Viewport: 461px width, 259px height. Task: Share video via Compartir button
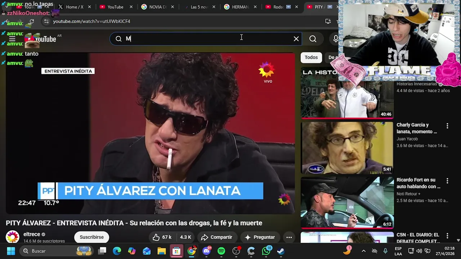click(216, 237)
